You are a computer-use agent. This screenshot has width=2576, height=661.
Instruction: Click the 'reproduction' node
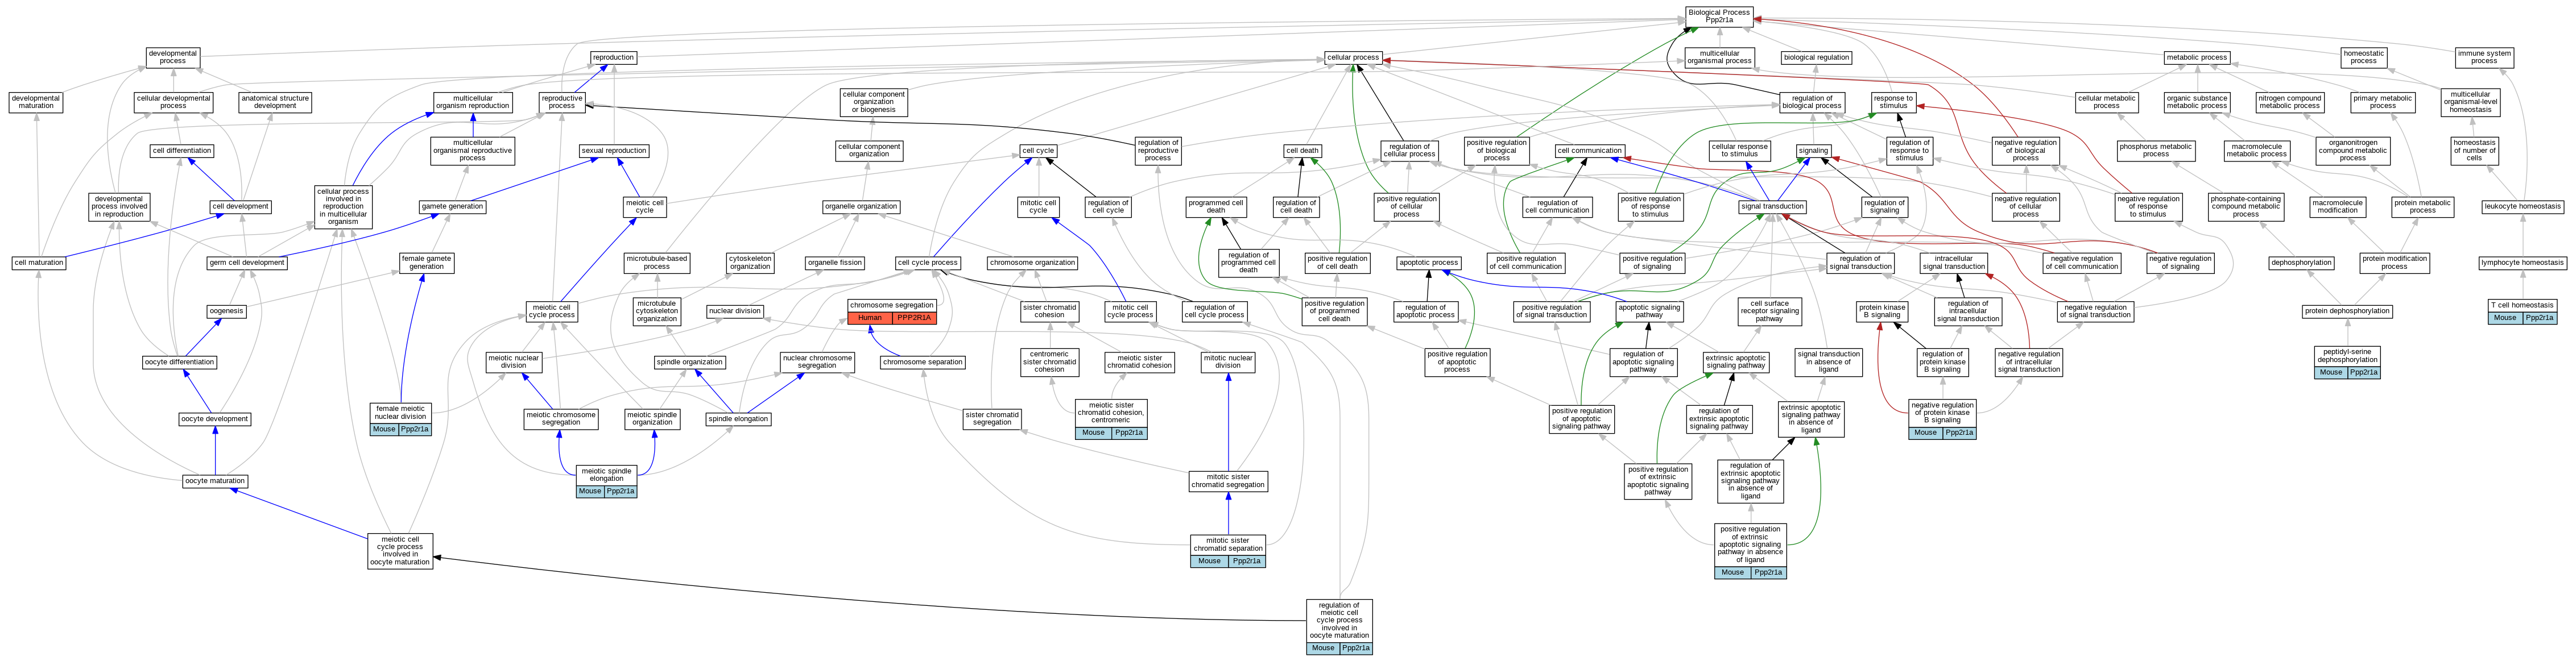click(613, 57)
